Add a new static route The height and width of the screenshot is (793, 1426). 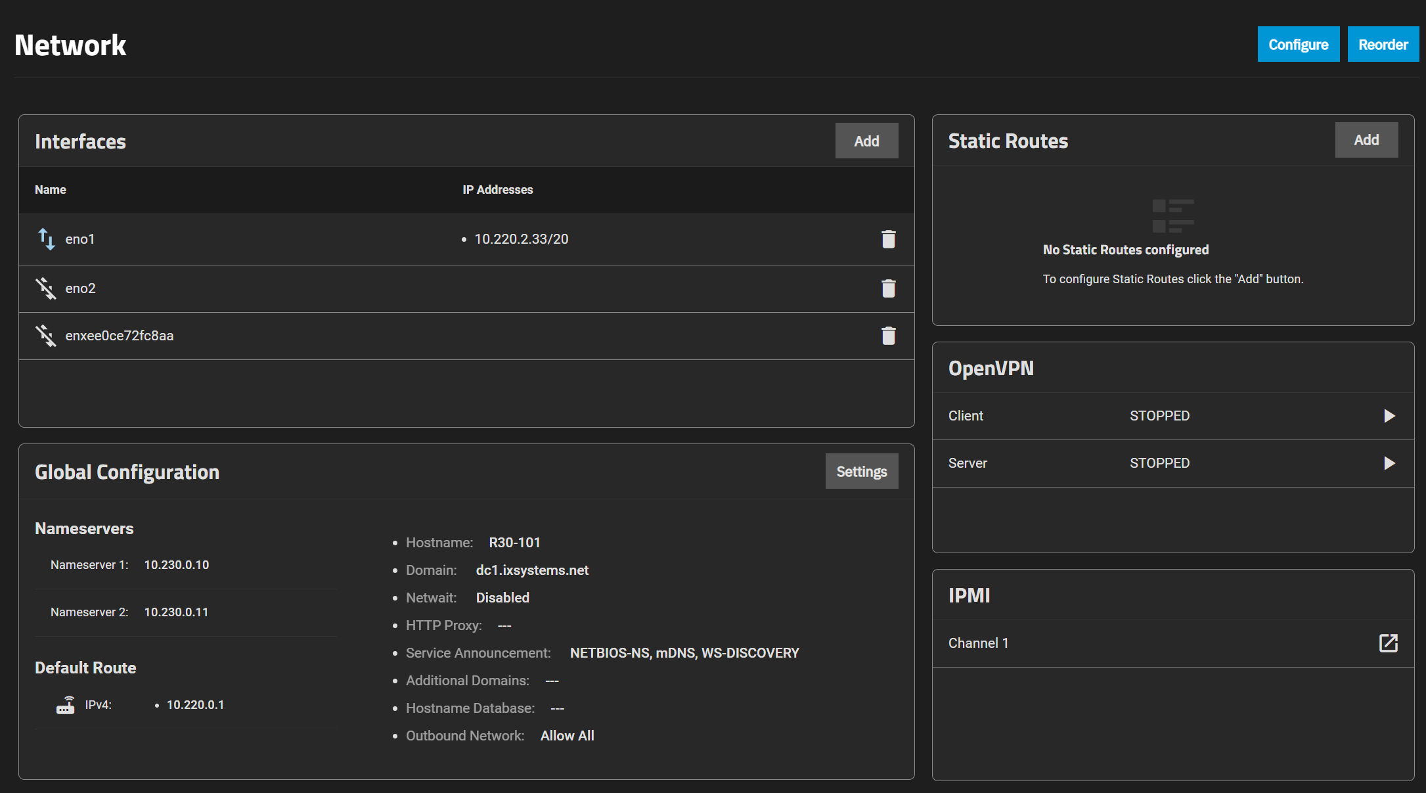1366,140
